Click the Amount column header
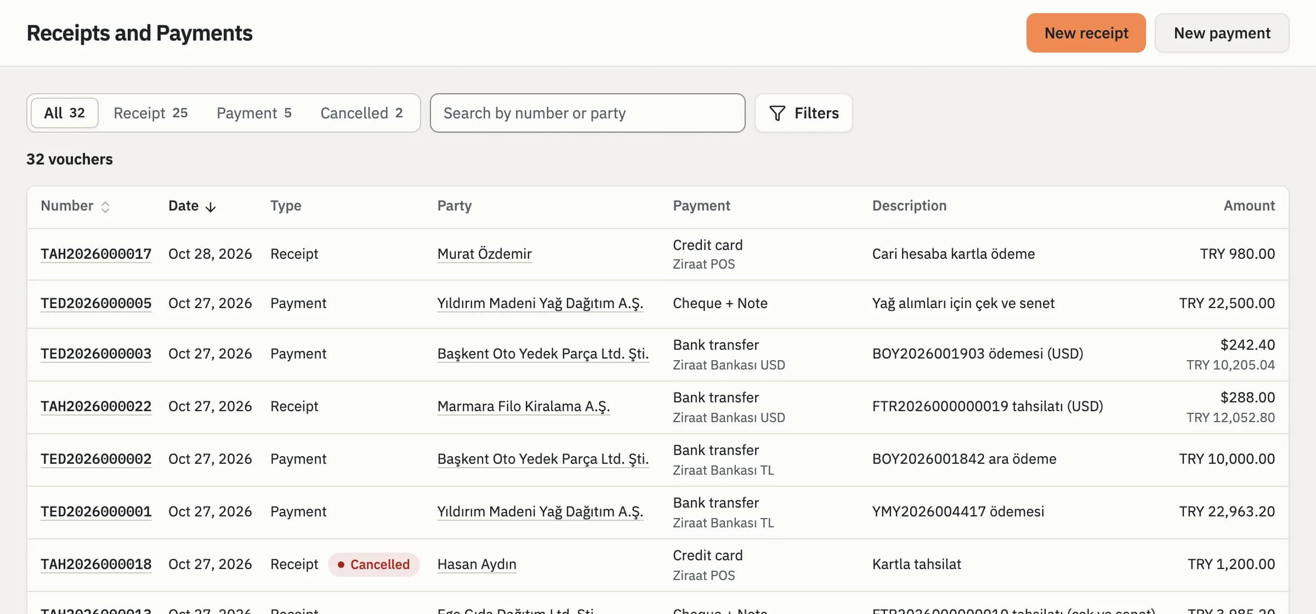Image resolution: width=1316 pixels, height=614 pixels. pyautogui.click(x=1249, y=206)
